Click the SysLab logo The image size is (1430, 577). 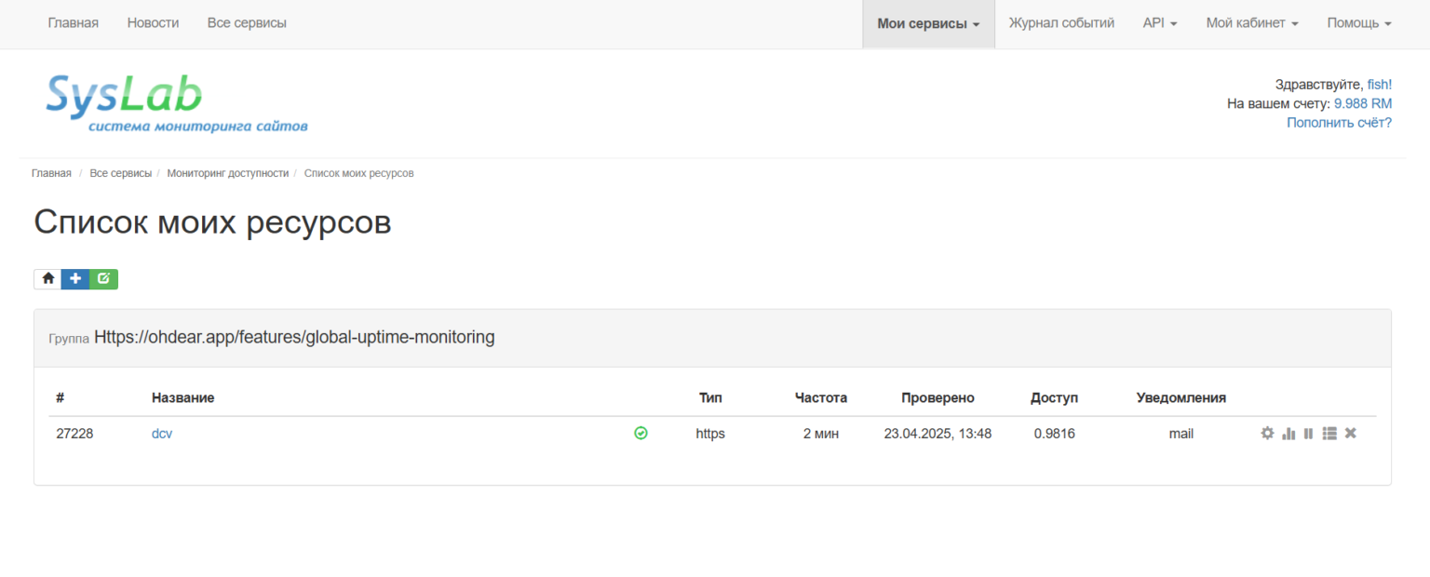pyautogui.click(x=177, y=102)
